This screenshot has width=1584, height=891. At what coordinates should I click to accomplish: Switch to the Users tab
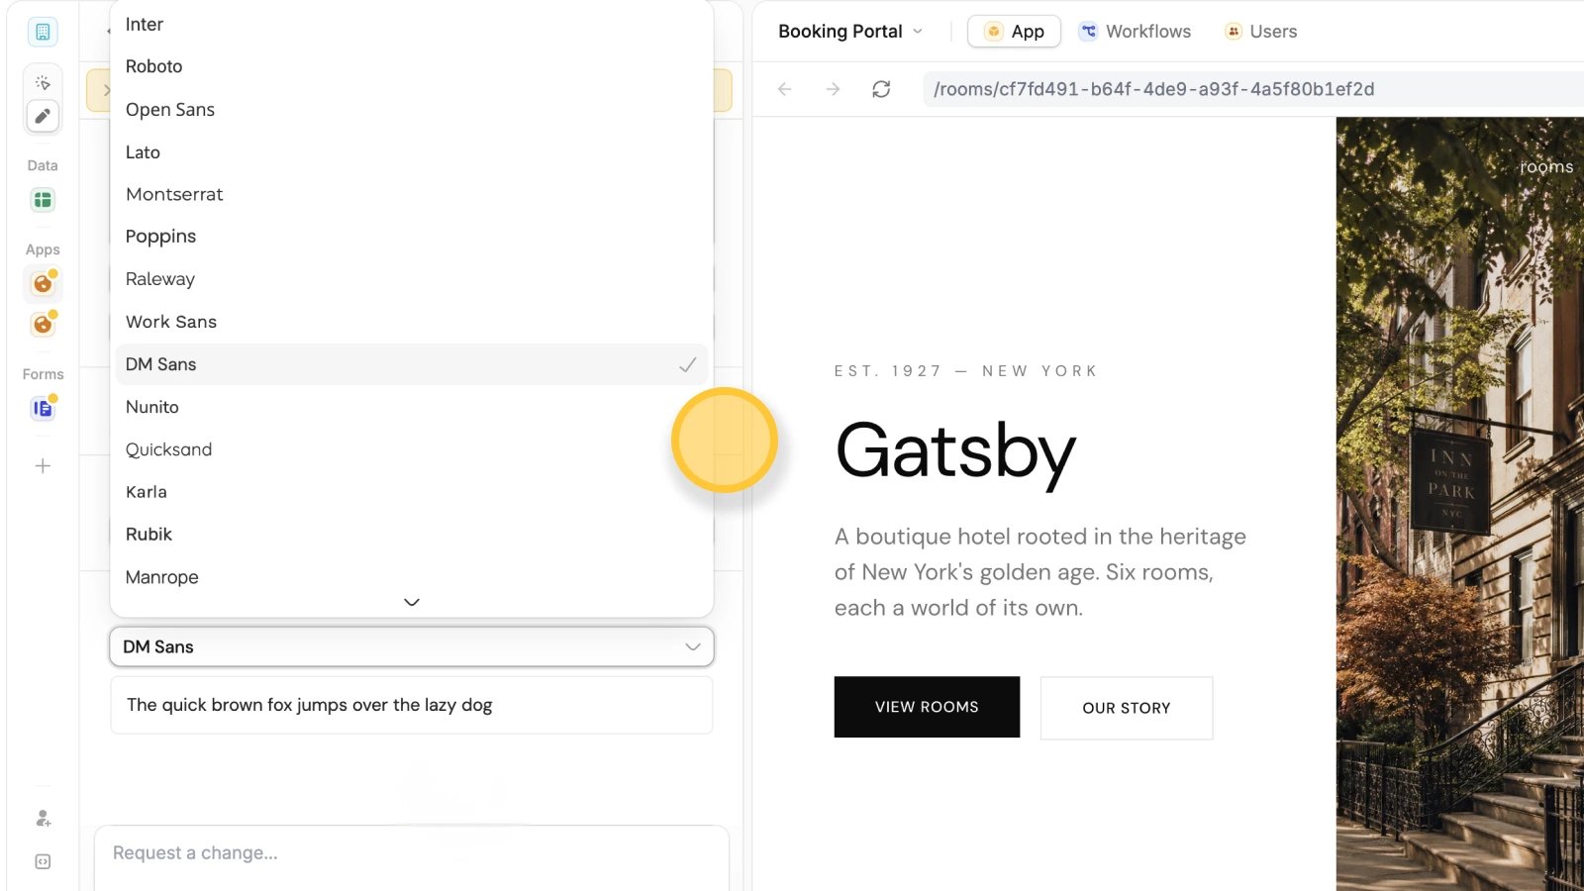(1260, 32)
